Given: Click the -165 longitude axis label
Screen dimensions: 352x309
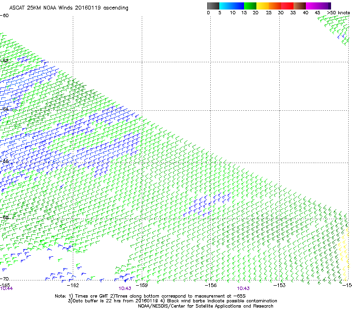Looking at the screenshot, I should pos(5,285).
